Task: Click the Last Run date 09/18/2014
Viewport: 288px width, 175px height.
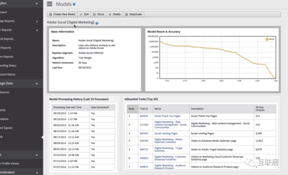Action: tap(85, 68)
